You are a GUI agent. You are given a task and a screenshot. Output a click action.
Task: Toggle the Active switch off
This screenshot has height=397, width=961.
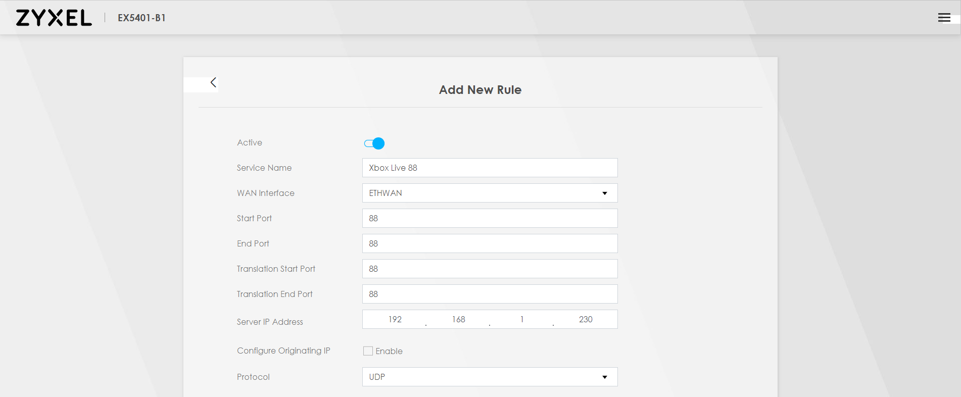[x=374, y=143]
